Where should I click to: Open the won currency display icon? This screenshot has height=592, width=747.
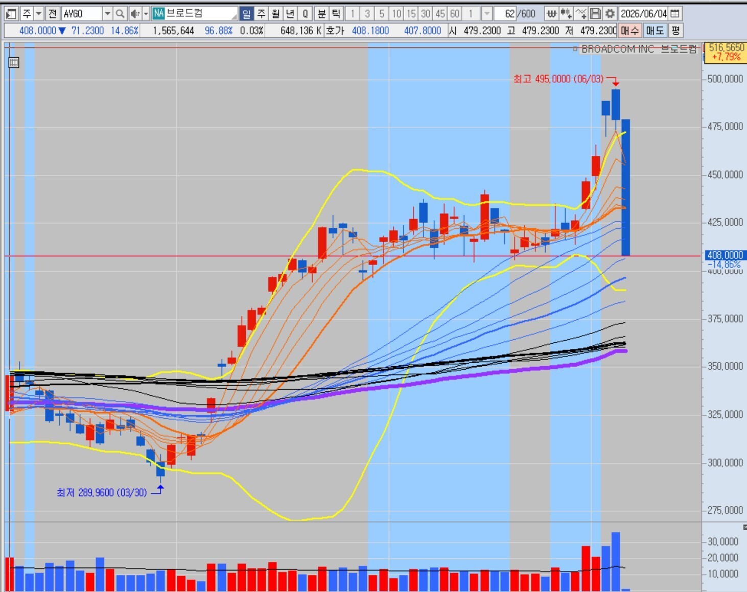pyautogui.click(x=551, y=14)
